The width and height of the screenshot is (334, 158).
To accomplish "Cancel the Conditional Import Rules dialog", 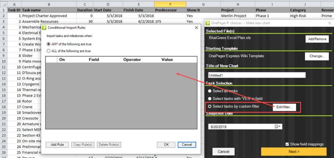I will [x=187, y=145].
